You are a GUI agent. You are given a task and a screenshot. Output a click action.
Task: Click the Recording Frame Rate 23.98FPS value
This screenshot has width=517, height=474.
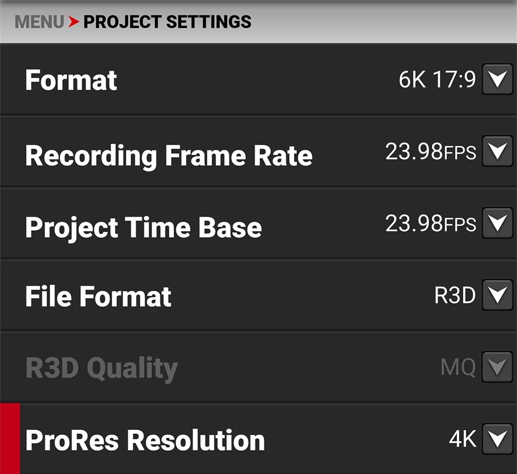[x=430, y=152]
